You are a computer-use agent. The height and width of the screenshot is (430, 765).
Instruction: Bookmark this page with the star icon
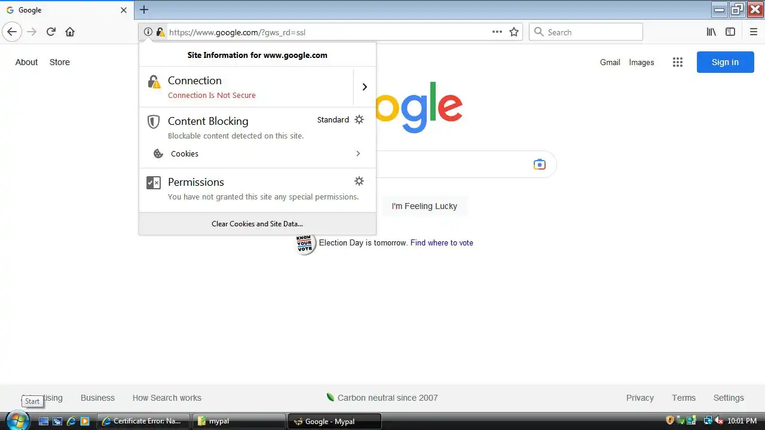pos(514,32)
